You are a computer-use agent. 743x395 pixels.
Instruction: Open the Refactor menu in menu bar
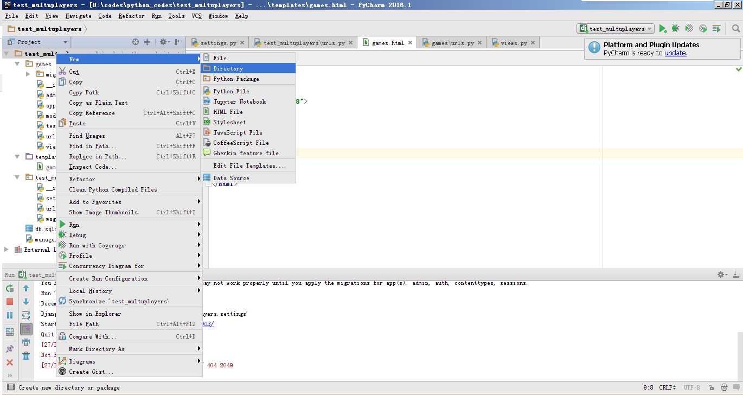[131, 16]
